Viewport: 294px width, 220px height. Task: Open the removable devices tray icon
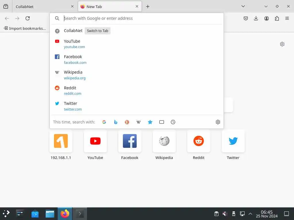pyautogui.click(x=234, y=214)
